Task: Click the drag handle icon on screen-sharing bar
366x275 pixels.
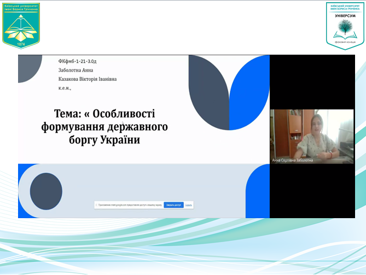Action: [96, 205]
